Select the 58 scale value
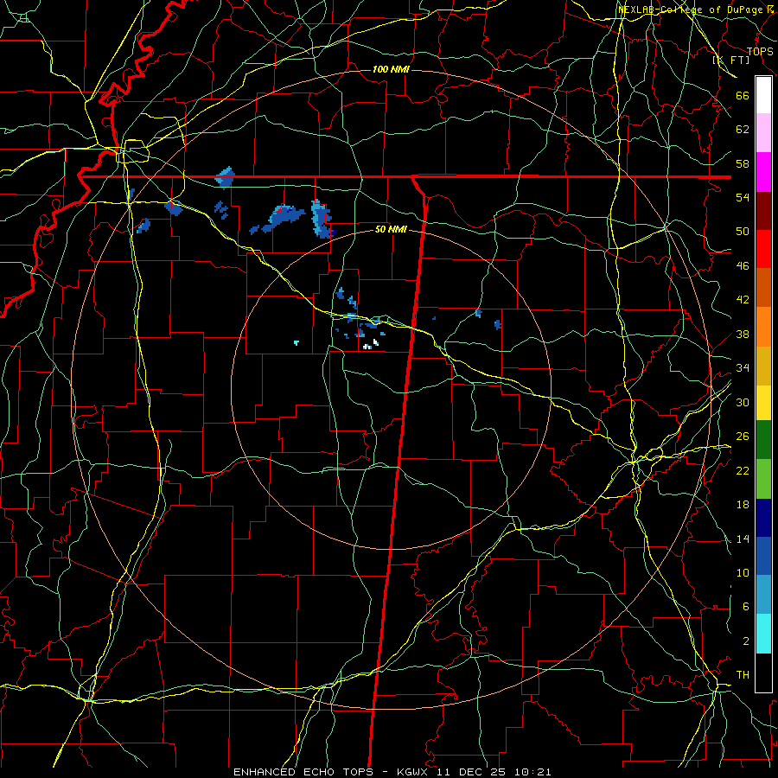 743,163
